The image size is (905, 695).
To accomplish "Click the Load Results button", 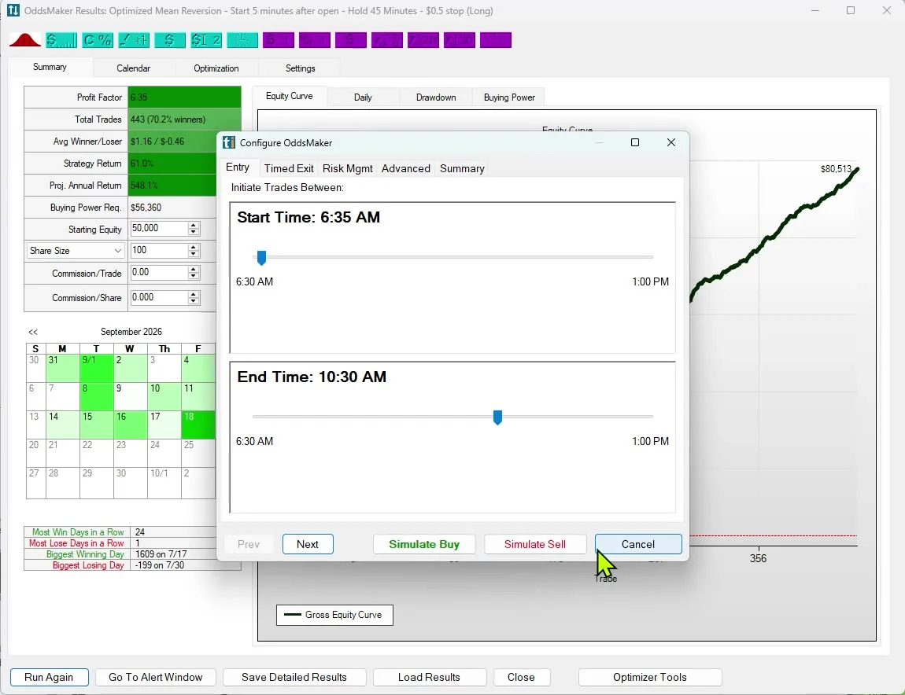I will [429, 677].
